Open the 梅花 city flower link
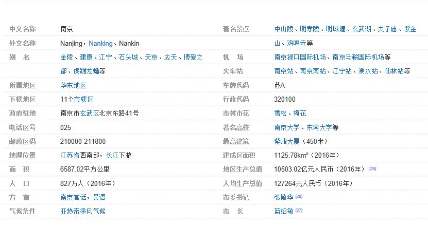This screenshot has height=226, width=428. tap(300, 114)
